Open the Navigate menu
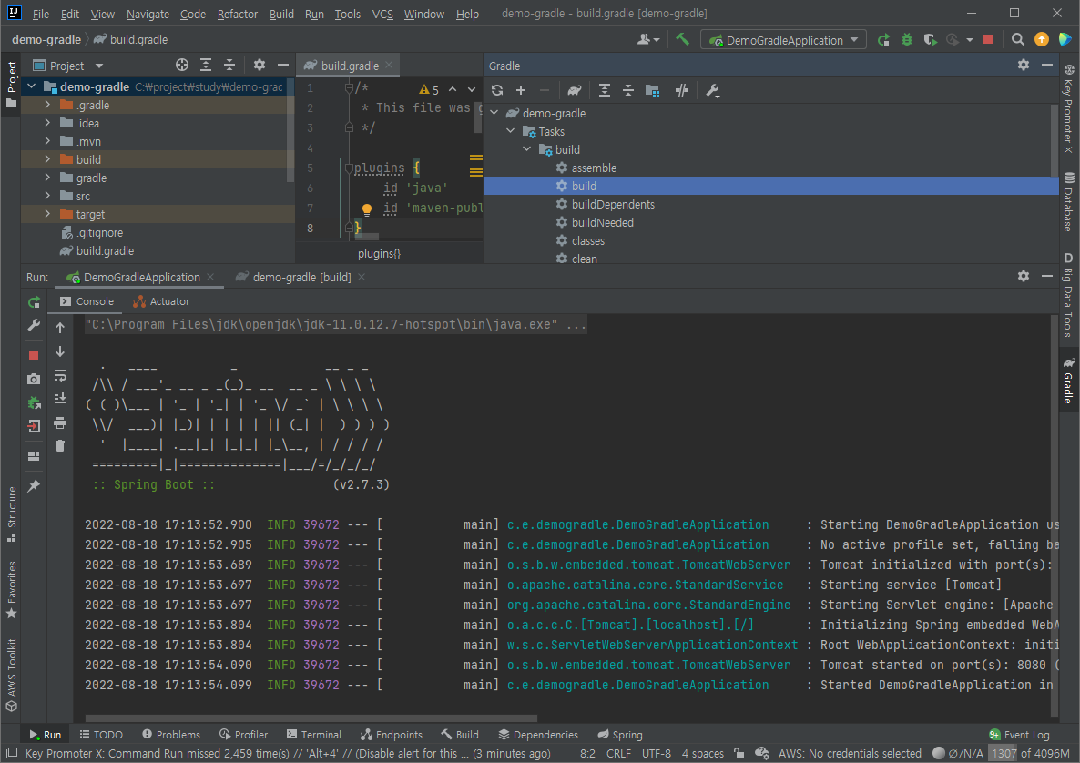 148,14
